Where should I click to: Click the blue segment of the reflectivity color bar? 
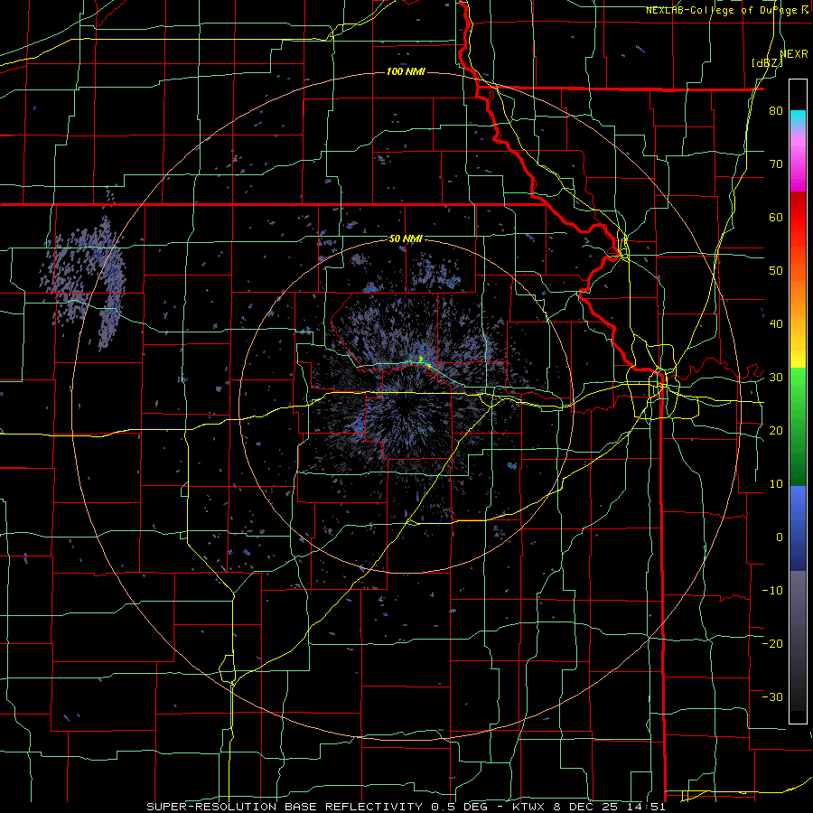pos(798,528)
